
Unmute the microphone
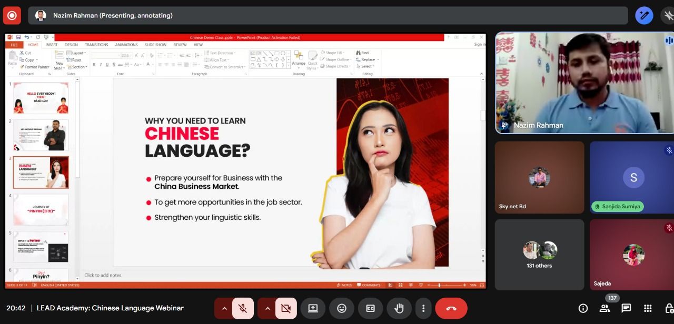[243, 308]
